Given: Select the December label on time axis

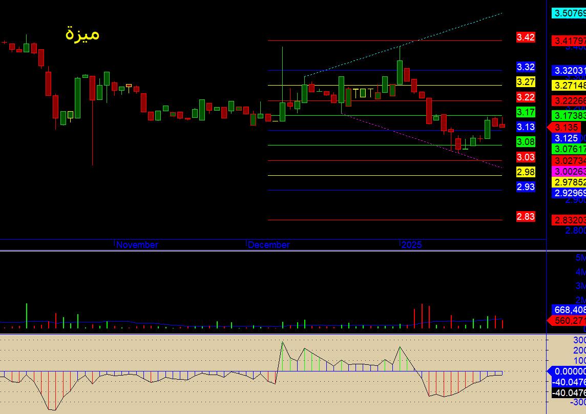Looking at the screenshot, I should click(269, 244).
